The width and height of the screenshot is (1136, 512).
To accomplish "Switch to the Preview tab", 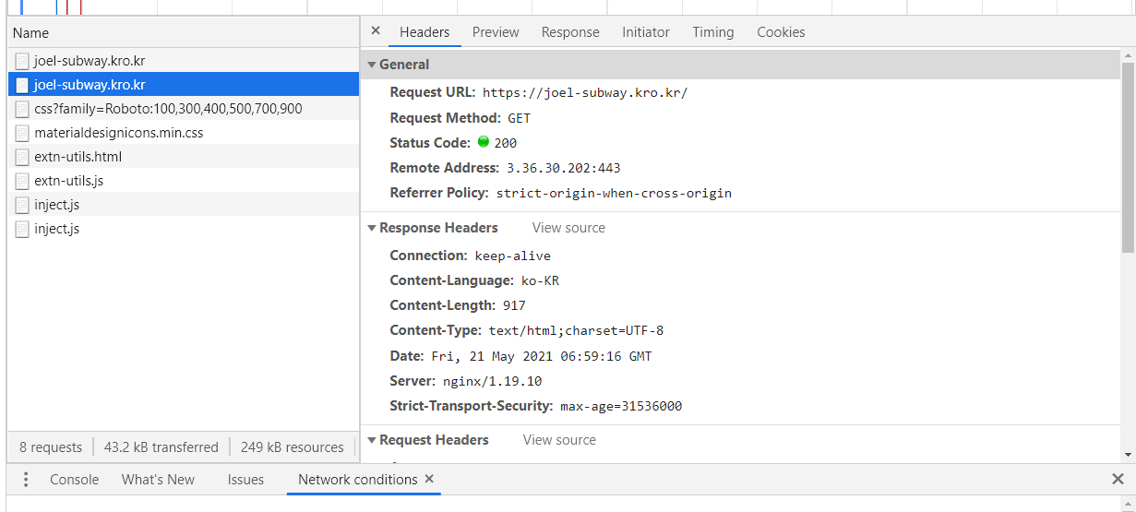I will point(496,32).
